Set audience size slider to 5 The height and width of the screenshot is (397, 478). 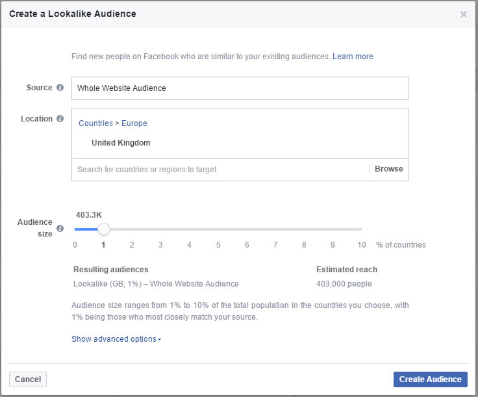[x=218, y=229]
